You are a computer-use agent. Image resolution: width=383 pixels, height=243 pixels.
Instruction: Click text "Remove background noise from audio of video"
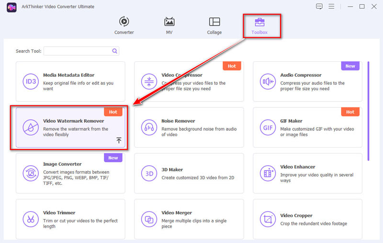199,132
